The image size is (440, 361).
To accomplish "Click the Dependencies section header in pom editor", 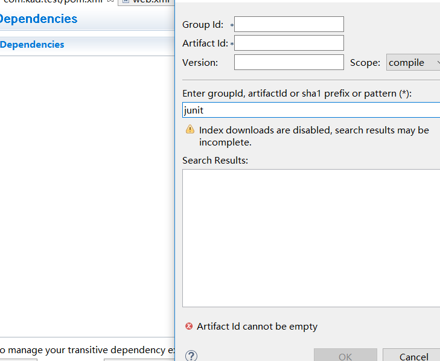I will (x=32, y=45).
